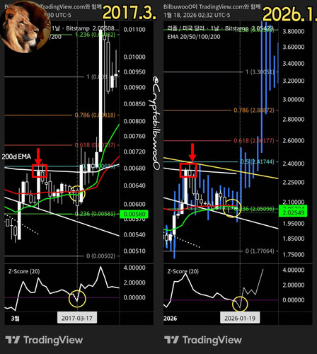Click the '0.786 (2.88872)' Fibonacci label
Image resolution: width=317 pixels, height=354 pixels.
point(254,110)
